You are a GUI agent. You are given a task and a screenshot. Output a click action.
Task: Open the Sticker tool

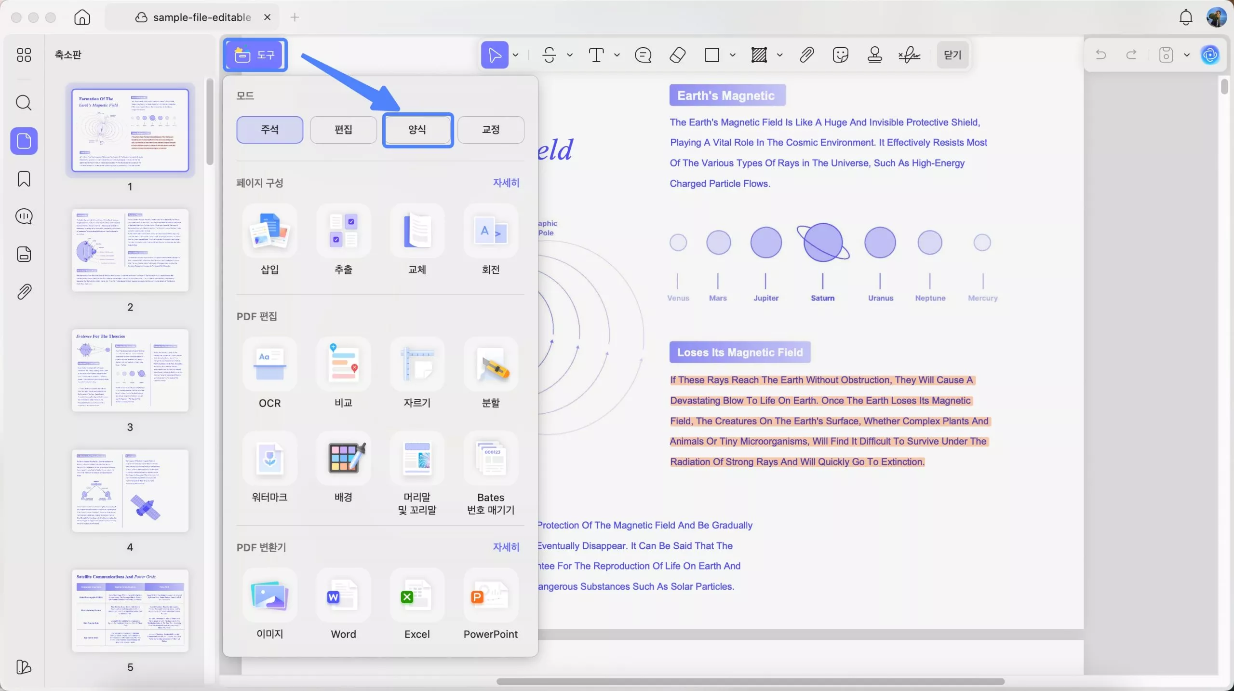(x=841, y=55)
